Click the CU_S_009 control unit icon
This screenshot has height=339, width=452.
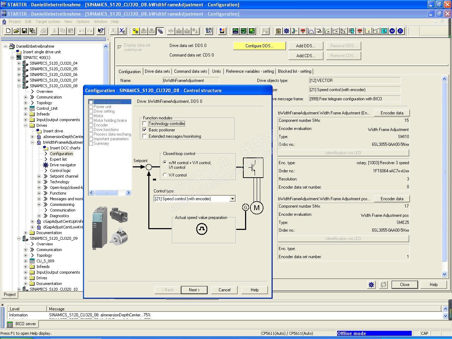click(x=32, y=261)
